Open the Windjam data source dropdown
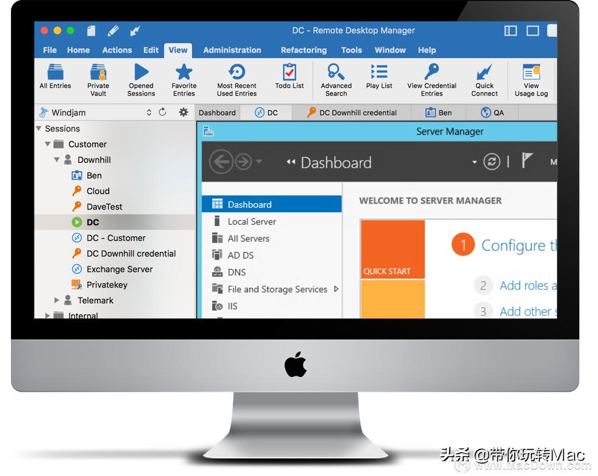Viewport: 598px width, 476px height. pos(149,113)
